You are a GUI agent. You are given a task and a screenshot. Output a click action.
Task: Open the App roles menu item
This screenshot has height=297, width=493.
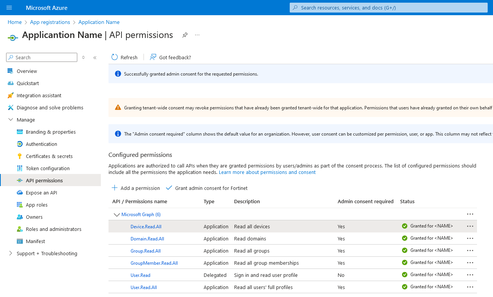[37, 205]
